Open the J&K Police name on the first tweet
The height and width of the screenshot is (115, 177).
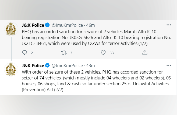click(33, 25)
